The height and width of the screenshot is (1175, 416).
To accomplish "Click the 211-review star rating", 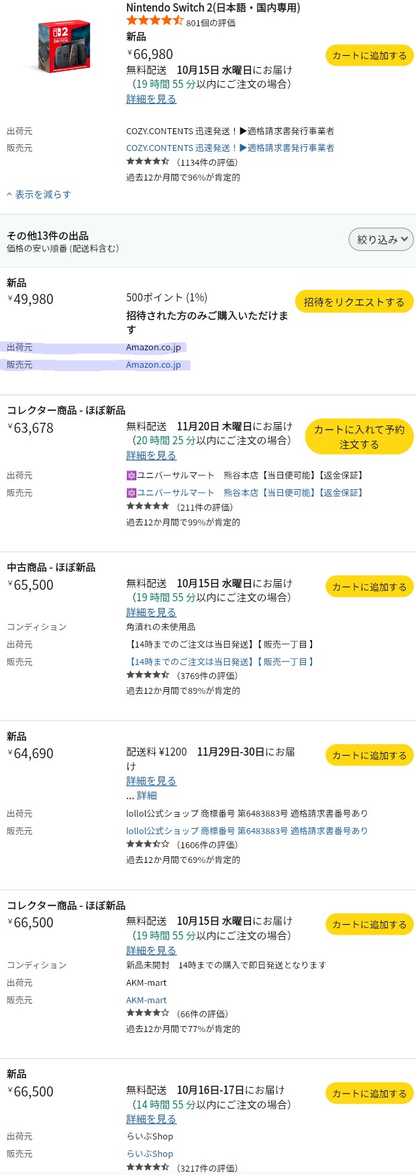I will coord(148,507).
